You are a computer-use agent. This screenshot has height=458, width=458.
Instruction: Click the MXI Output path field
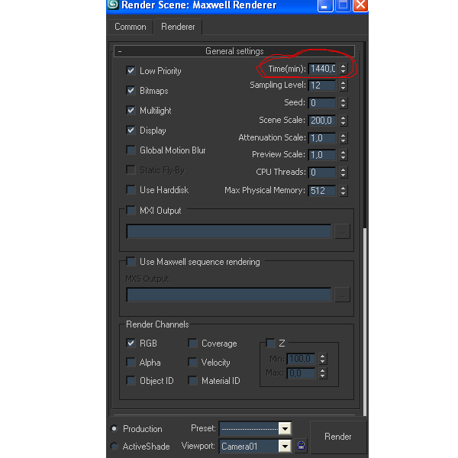click(x=229, y=231)
